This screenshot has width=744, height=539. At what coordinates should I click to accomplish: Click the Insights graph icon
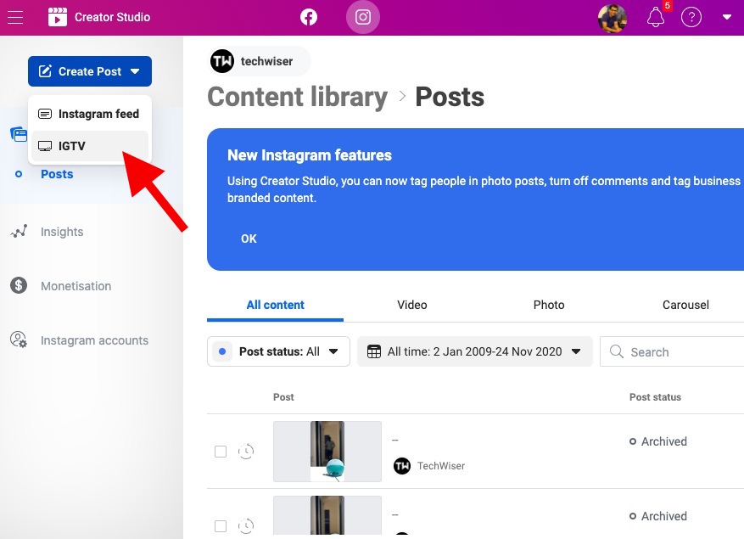(19, 232)
